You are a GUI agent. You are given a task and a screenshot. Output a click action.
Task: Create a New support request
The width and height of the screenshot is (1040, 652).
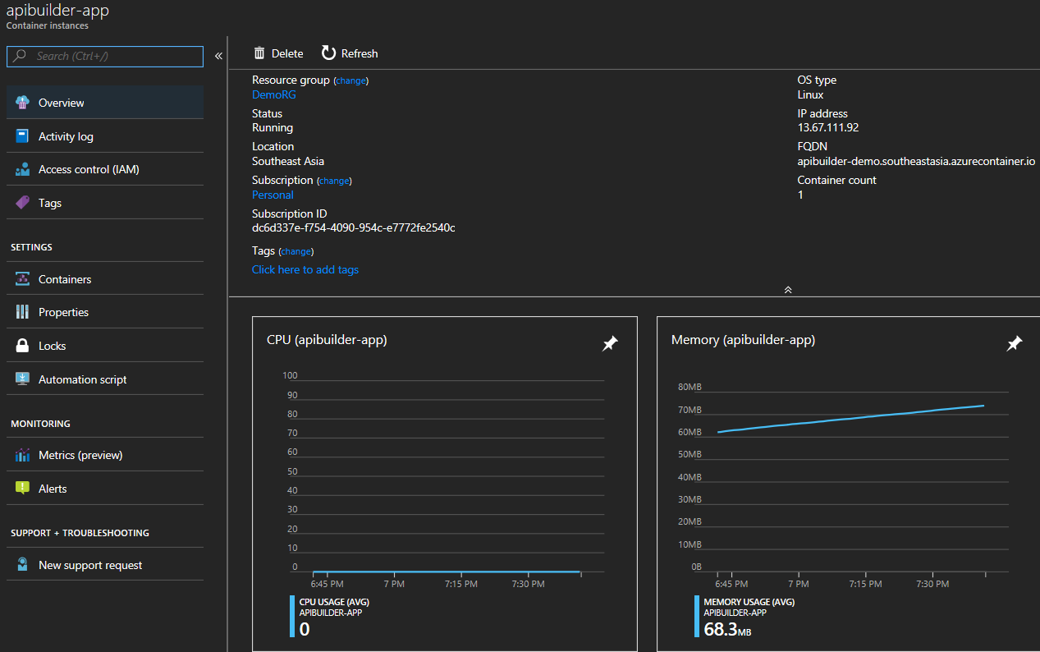(105, 565)
